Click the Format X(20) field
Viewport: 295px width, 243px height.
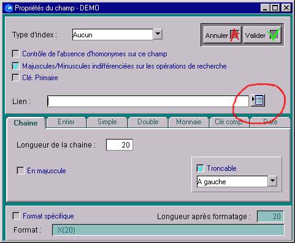click(168, 230)
